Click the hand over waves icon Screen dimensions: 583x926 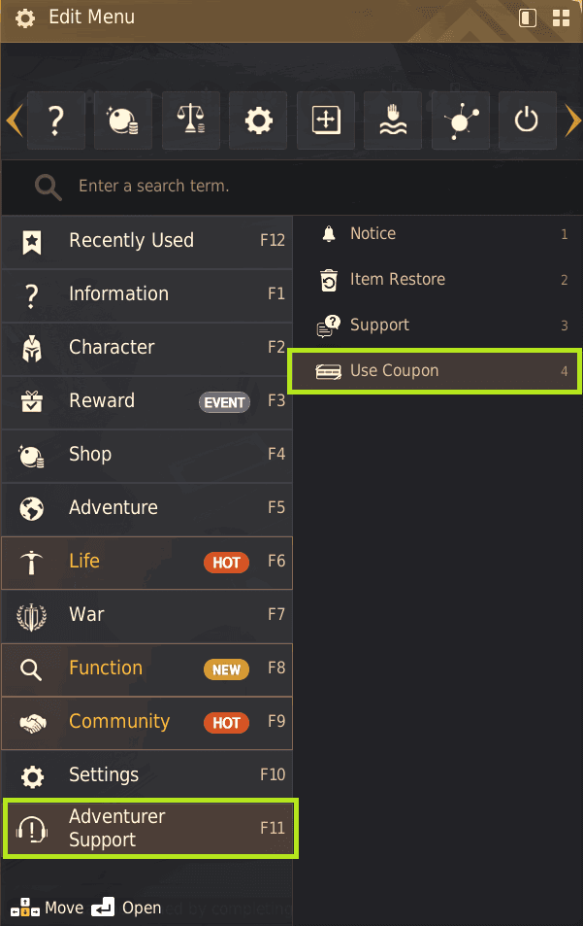(x=393, y=120)
